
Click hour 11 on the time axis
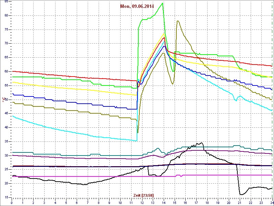coord(131,203)
